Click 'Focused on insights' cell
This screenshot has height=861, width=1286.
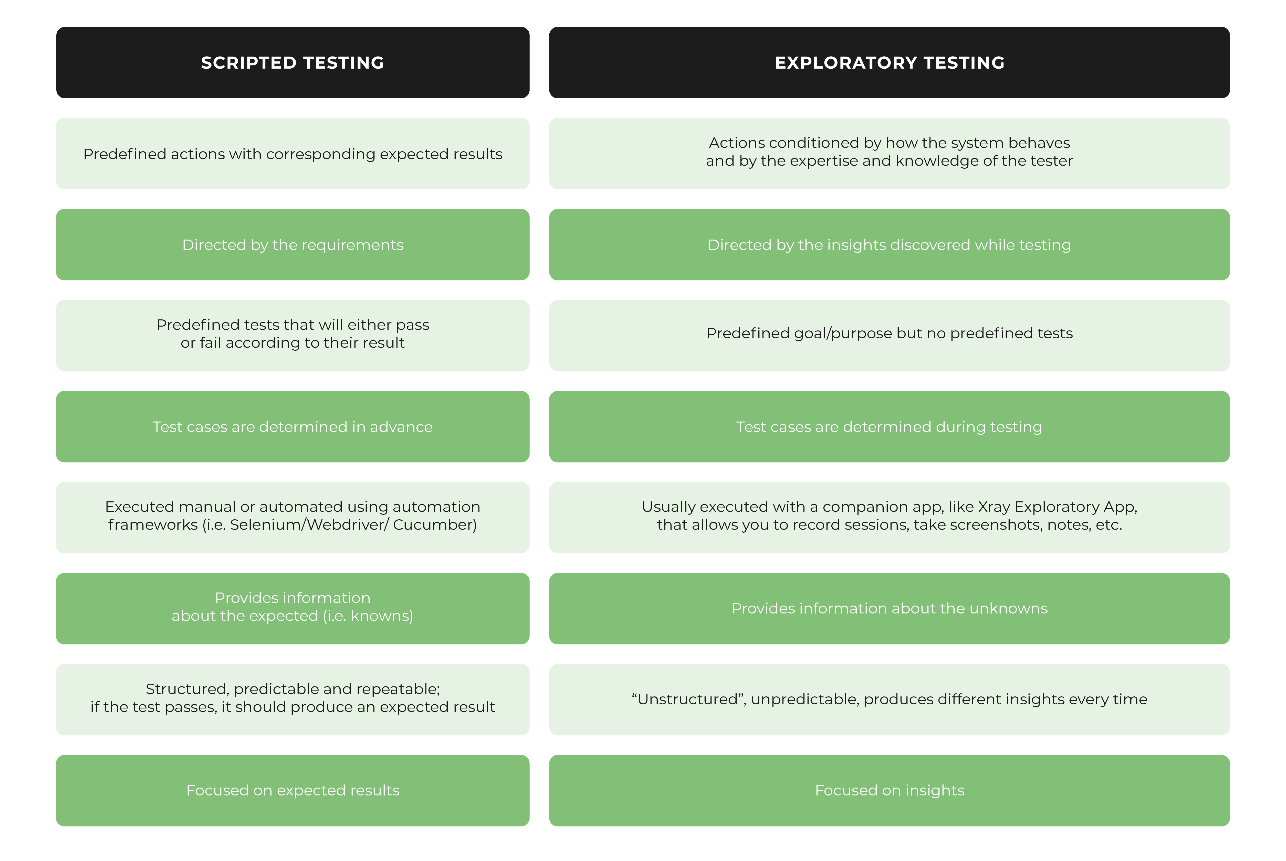(x=889, y=790)
